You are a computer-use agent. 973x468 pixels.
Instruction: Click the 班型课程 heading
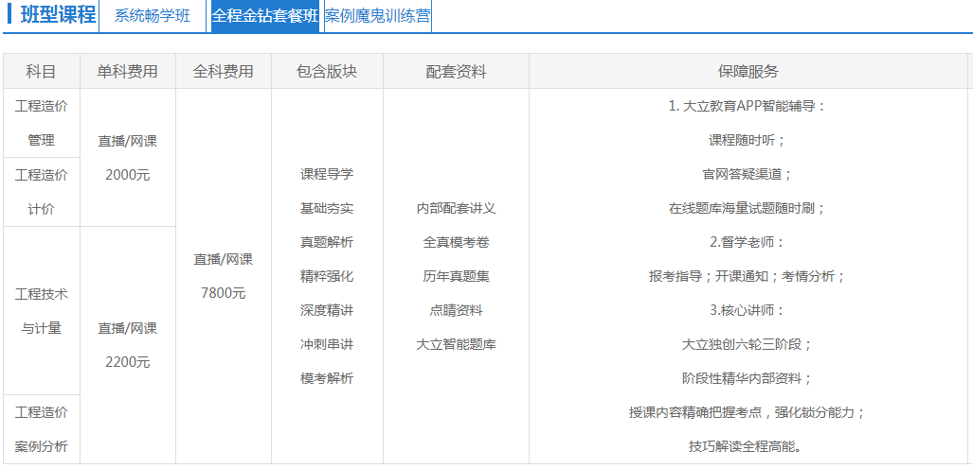(x=58, y=15)
